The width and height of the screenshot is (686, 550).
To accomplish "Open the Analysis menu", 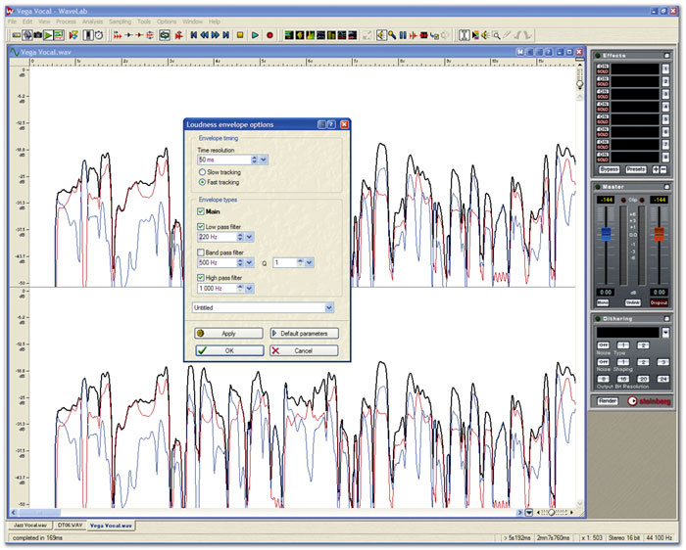I will click(93, 22).
